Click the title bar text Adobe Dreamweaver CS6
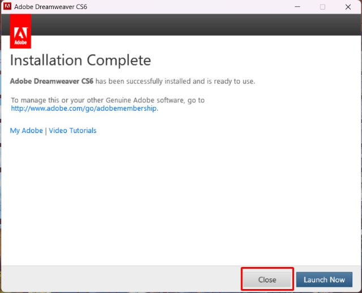 pos(50,7)
